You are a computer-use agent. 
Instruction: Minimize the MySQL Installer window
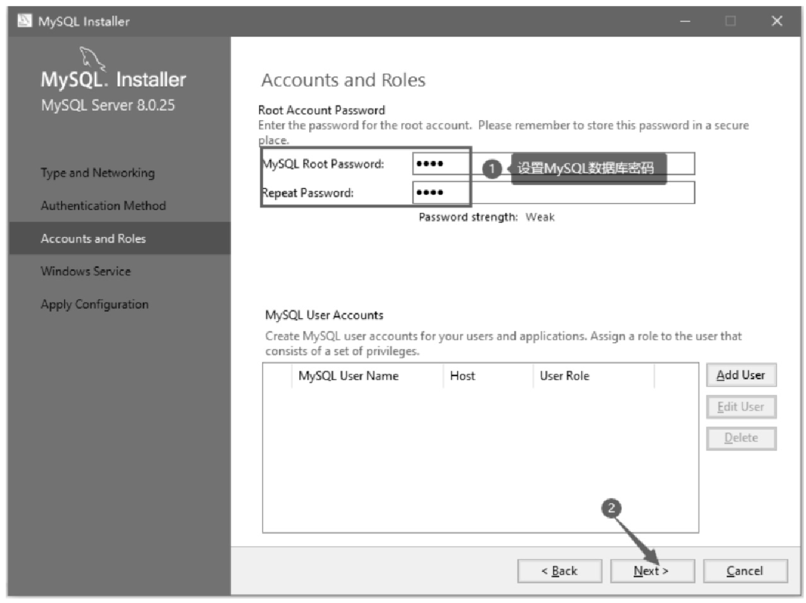(685, 22)
